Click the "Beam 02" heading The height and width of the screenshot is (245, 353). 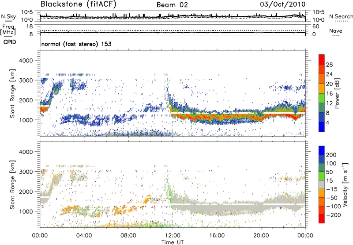click(x=172, y=5)
